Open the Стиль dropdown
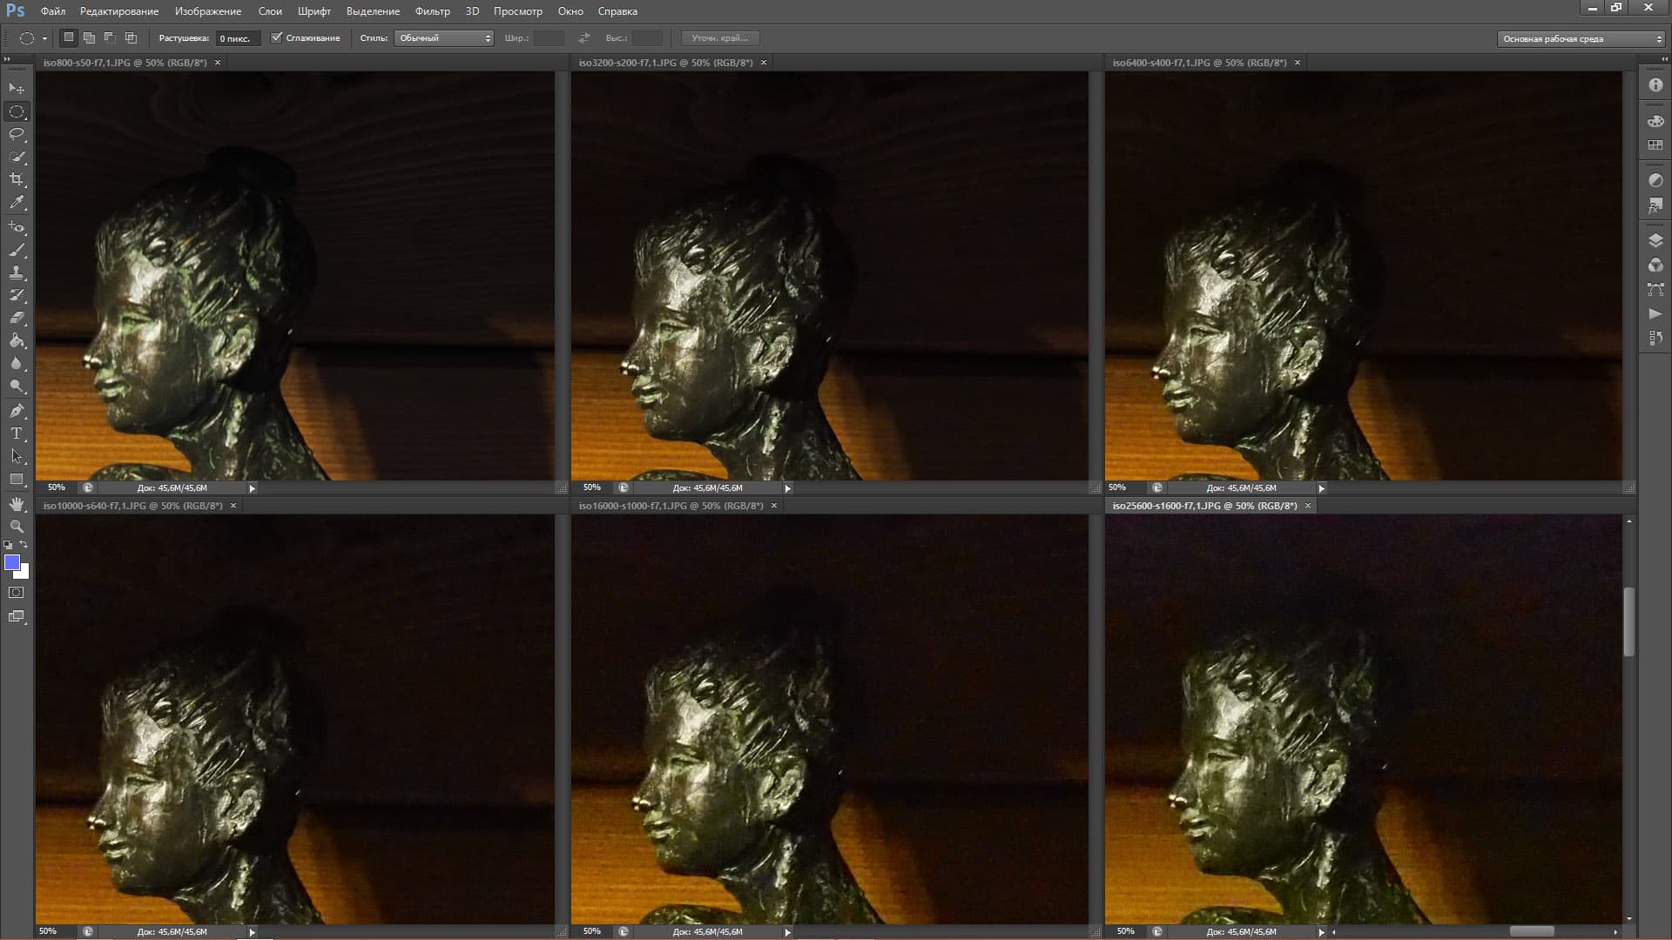This screenshot has height=940, width=1672. pos(444,38)
